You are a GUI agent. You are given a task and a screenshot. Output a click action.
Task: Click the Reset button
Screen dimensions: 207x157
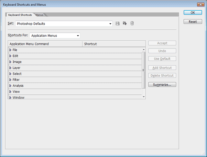(193, 22)
